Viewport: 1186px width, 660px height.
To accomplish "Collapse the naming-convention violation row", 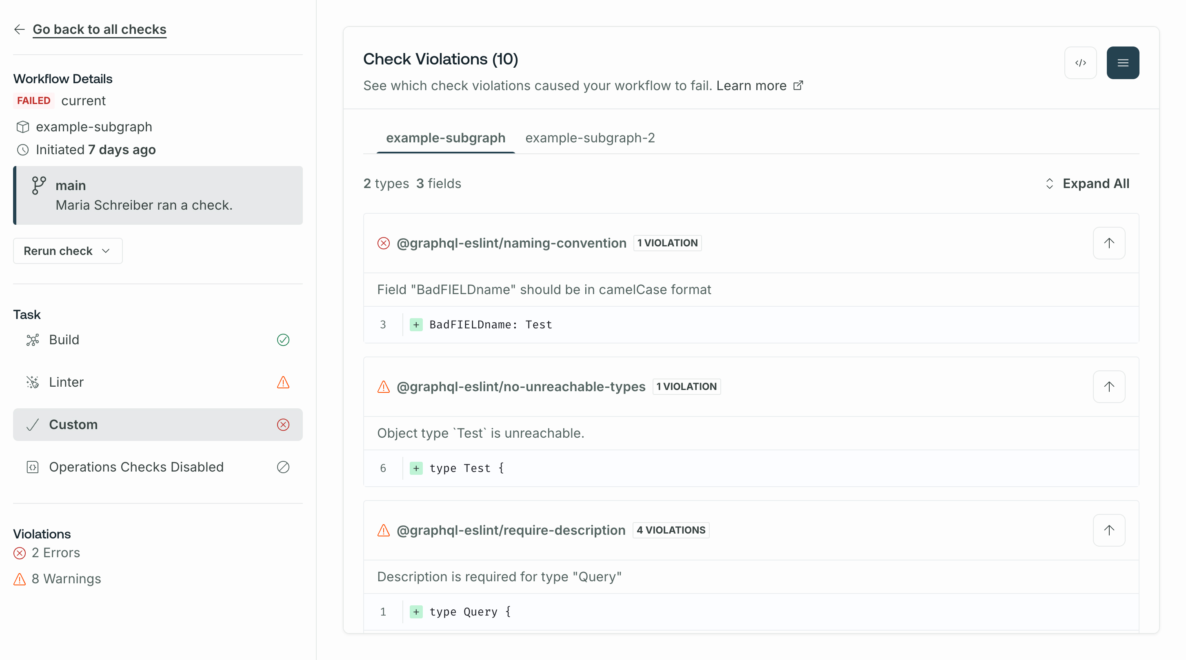I will [1110, 242].
